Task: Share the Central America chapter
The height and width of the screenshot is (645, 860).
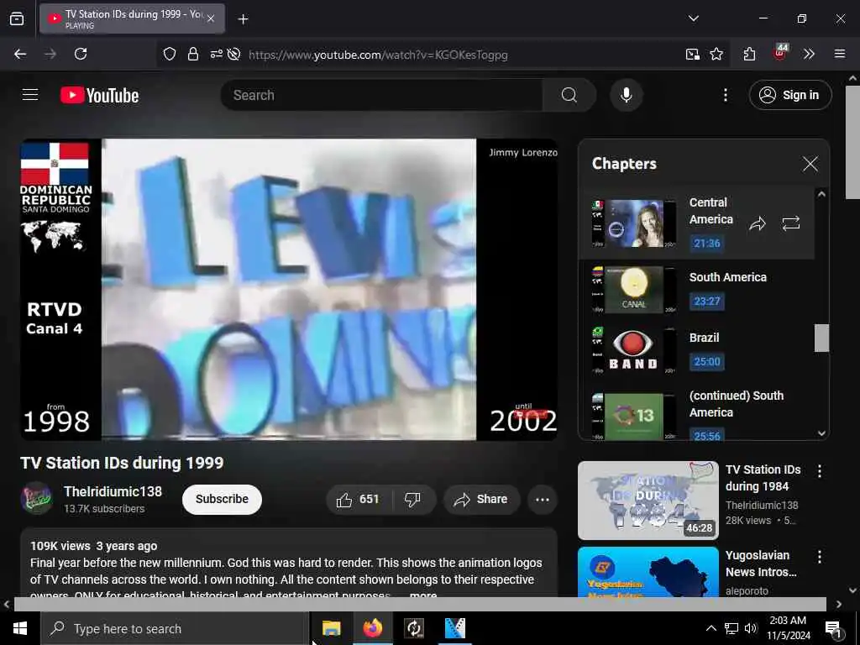Action: tap(758, 223)
